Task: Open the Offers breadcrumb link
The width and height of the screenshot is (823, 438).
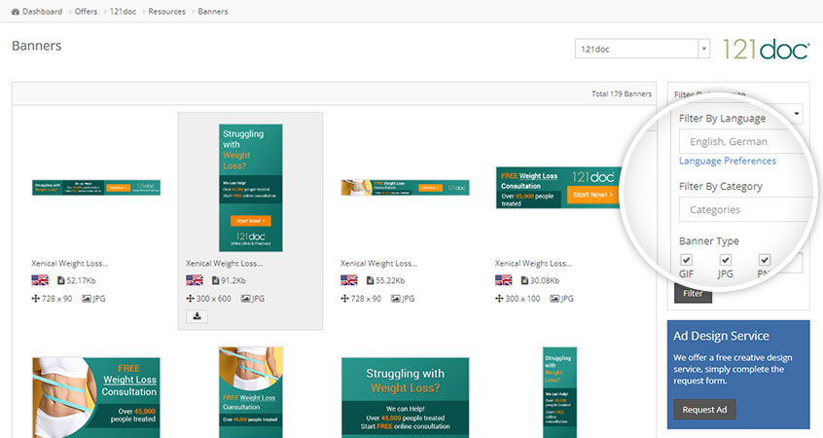Action: [86, 12]
